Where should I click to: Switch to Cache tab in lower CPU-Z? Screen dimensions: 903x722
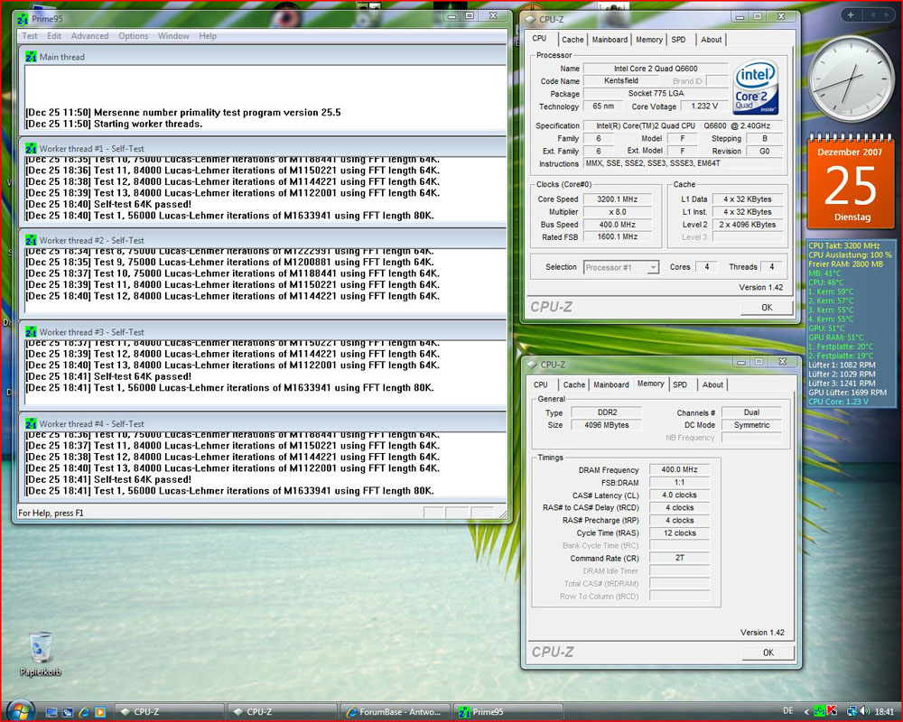tap(574, 384)
